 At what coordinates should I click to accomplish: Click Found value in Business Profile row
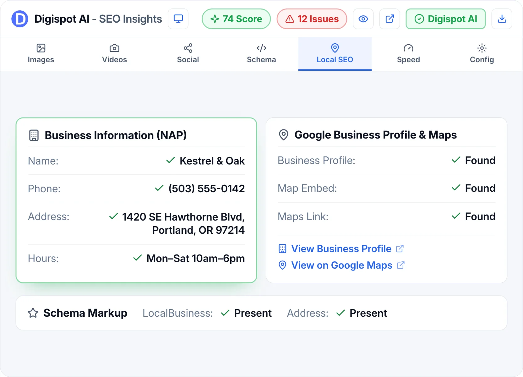pos(480,161)
